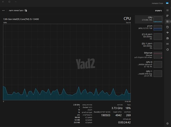Open the Services icon in sidebar
The height and width of the screenshot is (127, 171).
click(168, 49)
